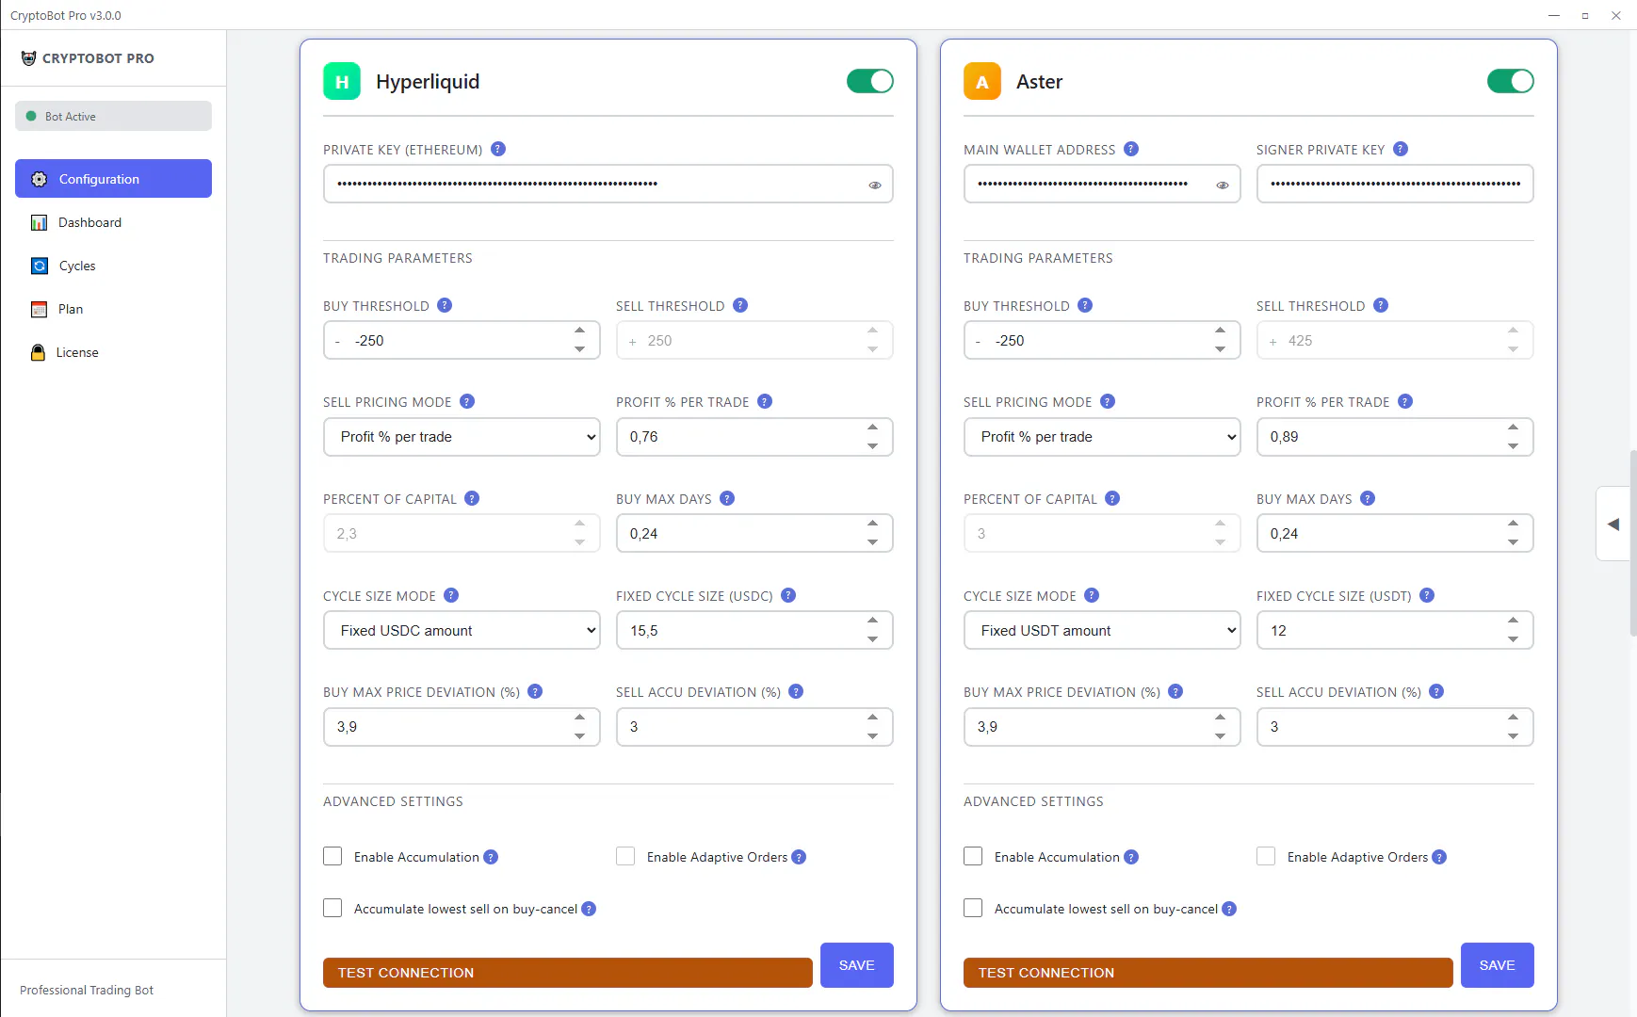
Task: Save Aster settings
Action: 1498,965
